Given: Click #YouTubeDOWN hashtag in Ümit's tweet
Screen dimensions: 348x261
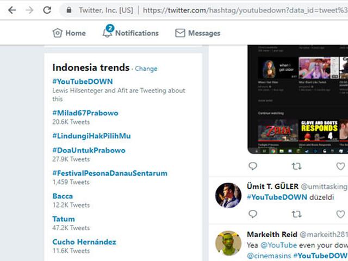Looking at the screenshot, I should (x=277, y=197).
